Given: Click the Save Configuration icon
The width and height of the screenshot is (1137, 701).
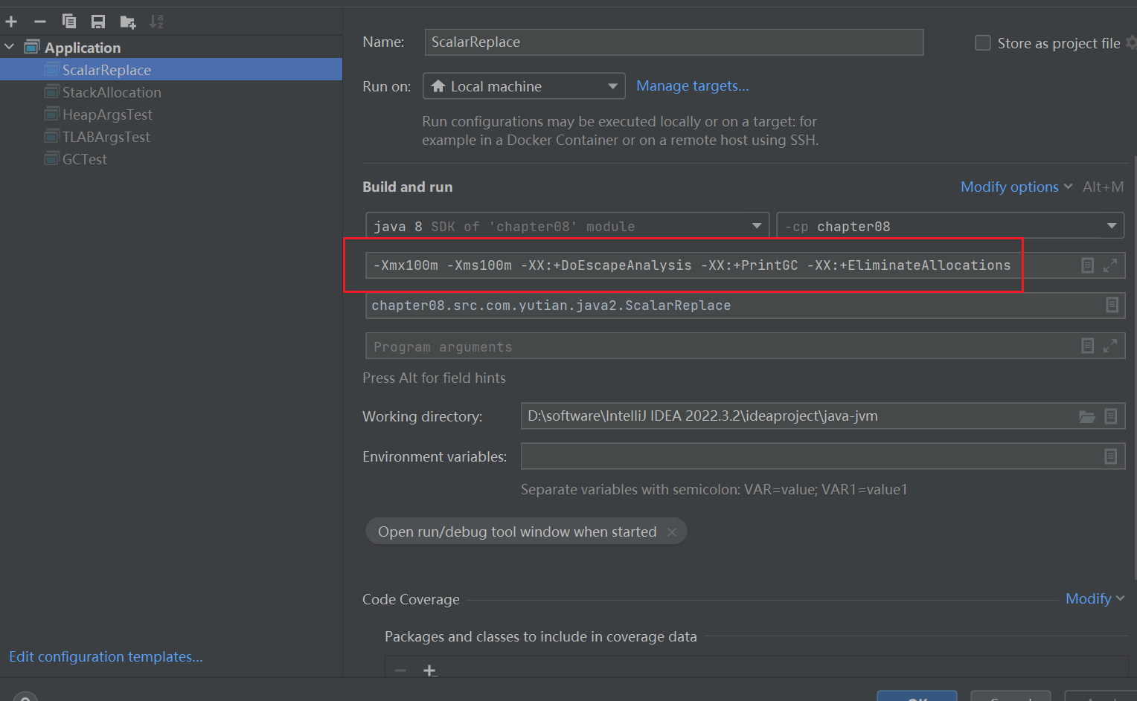Looking at the screenshot, I should [98, 22].
